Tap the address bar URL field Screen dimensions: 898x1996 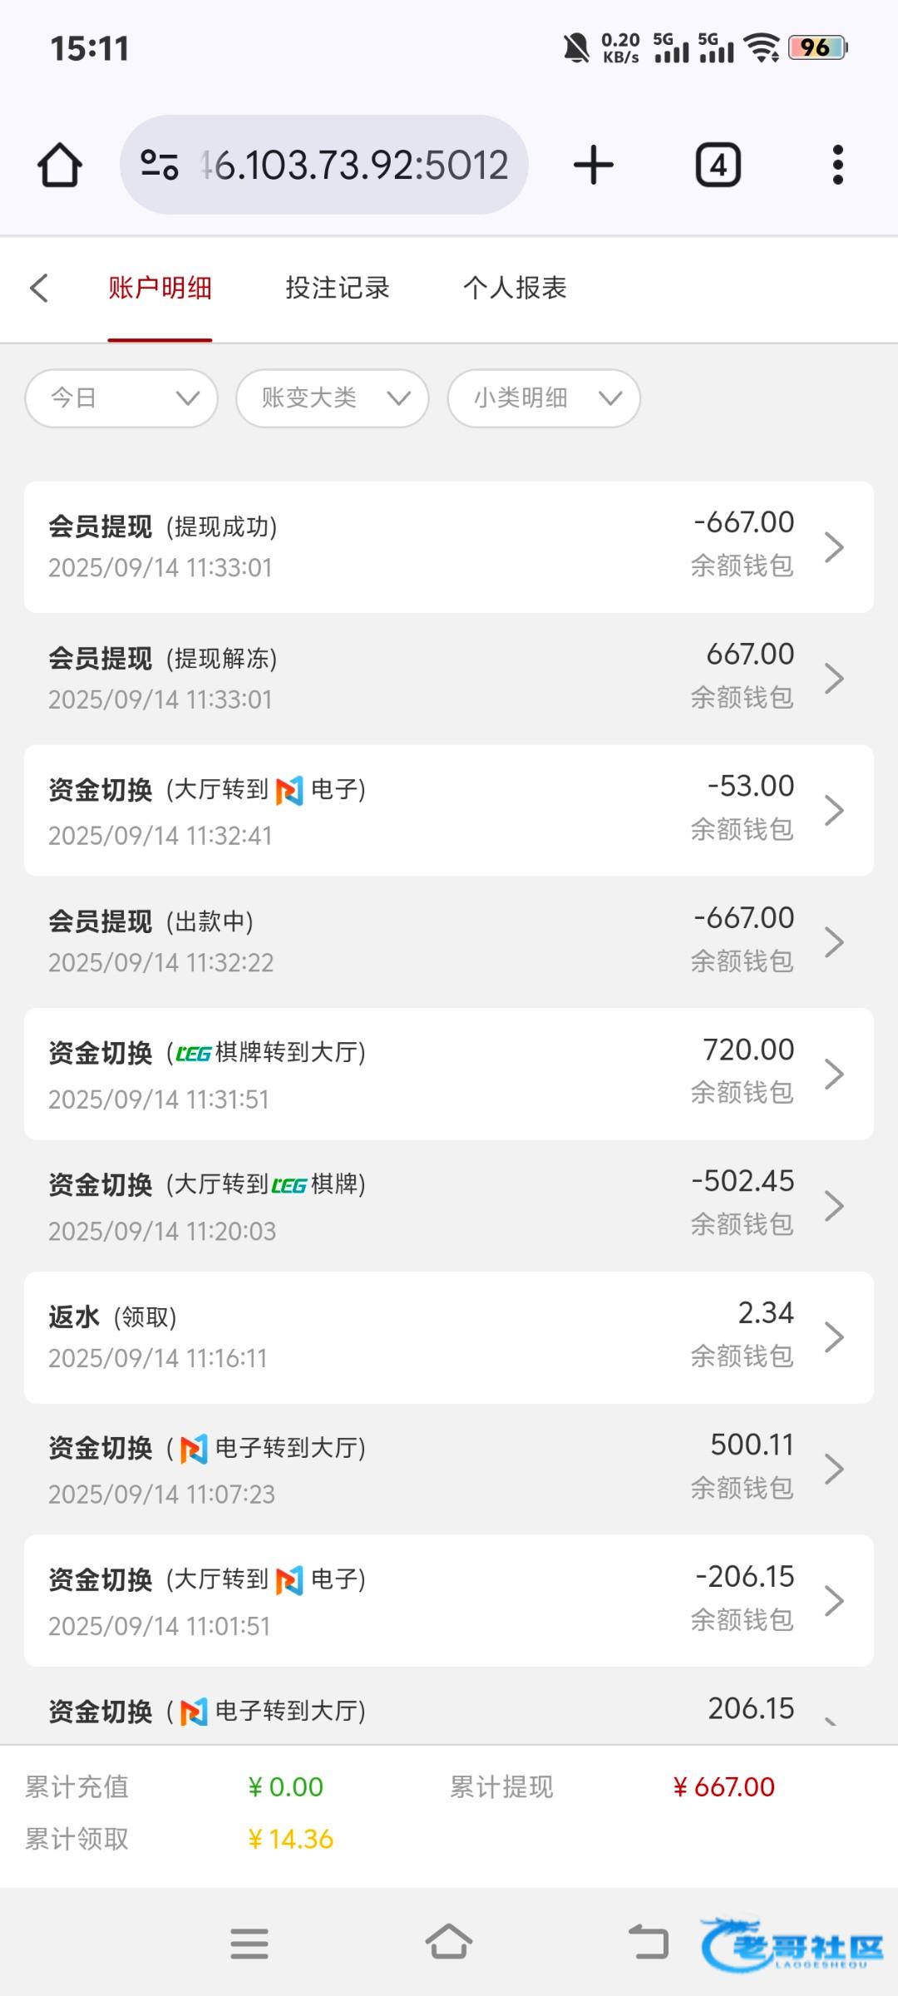point(354,165)
